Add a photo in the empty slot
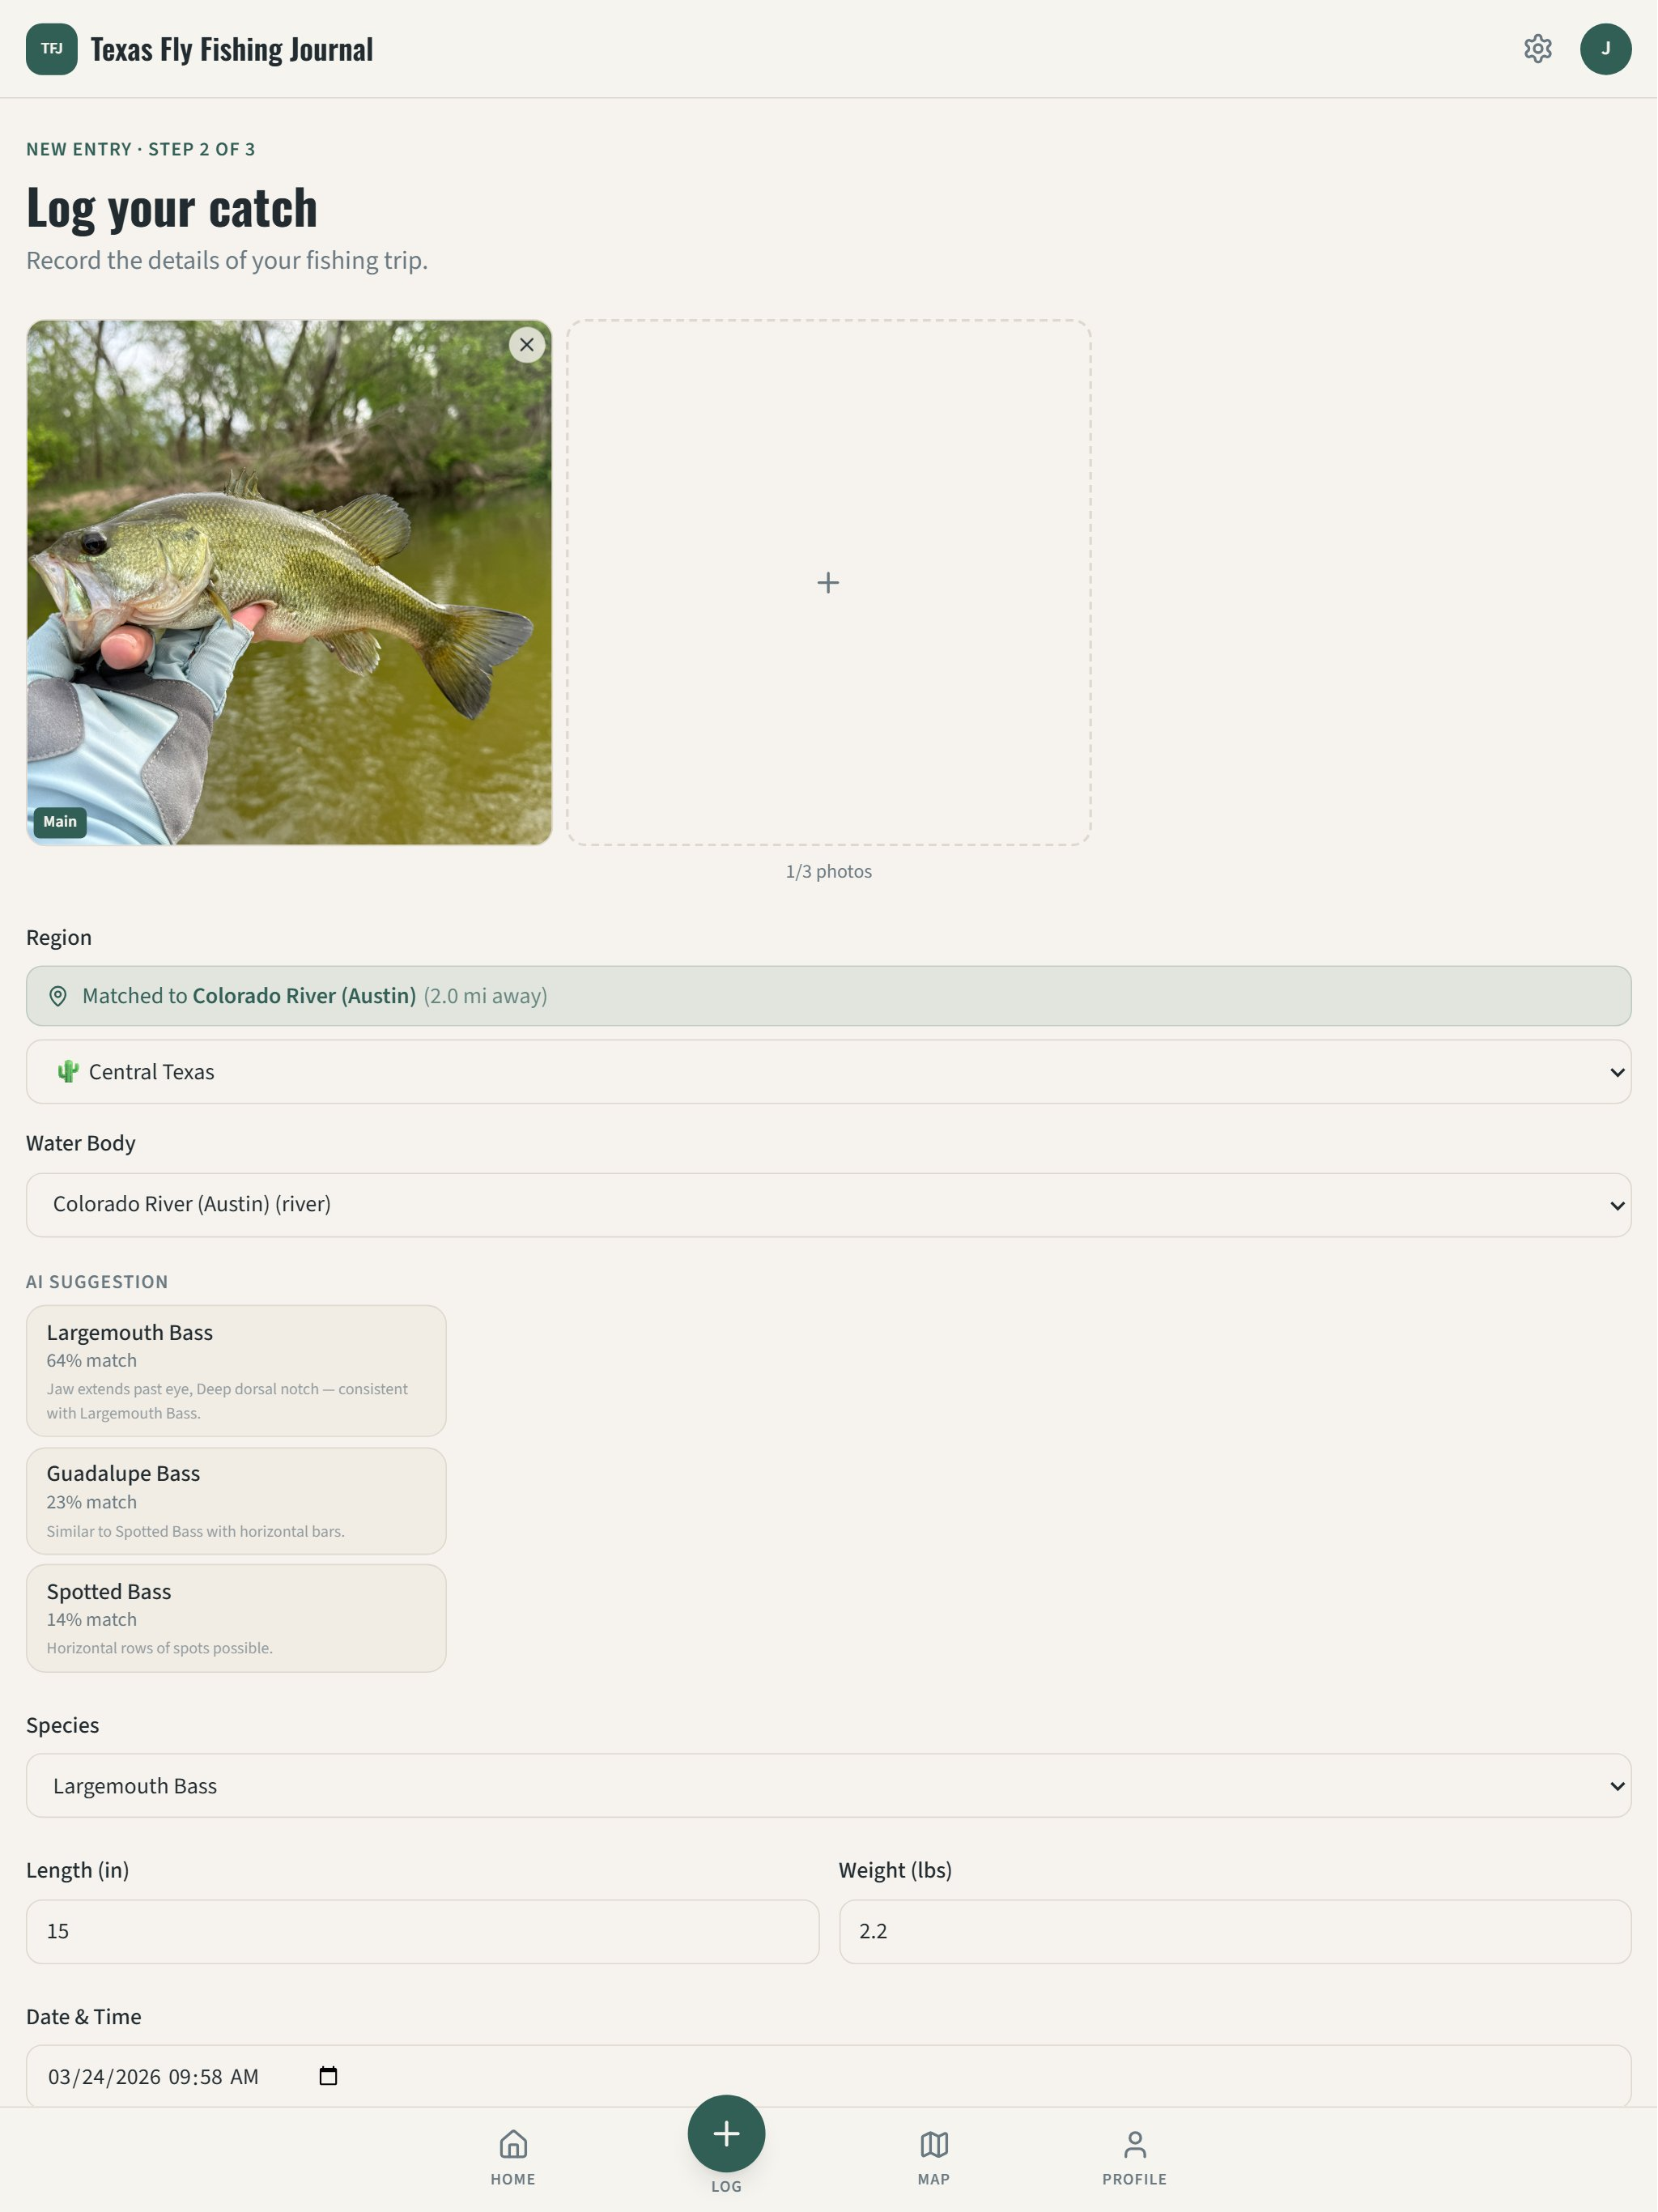This screenshot has height=2212, width=1658. point(828,583)
